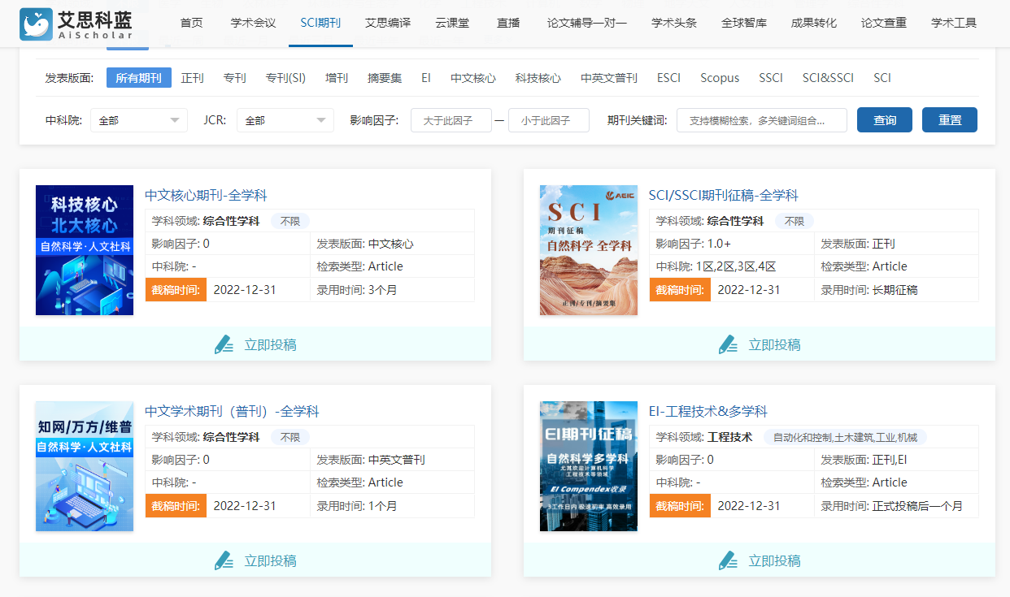The image size is (1010, 597).
Task: Click the pen icon beside SCI/SSCI card's 立即投稿
Action: (728, 344)
